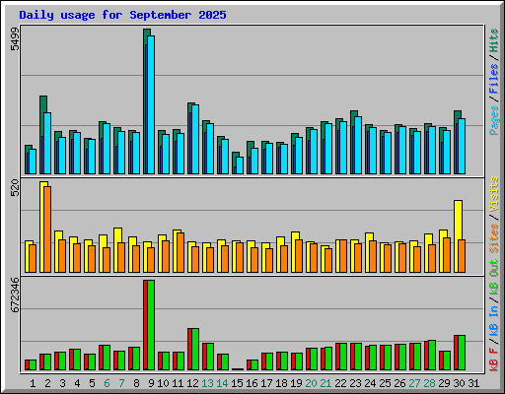The image size is (505, 394).
Task: Click the day 2 tall yellow visits bar
Action: point(42,227)
